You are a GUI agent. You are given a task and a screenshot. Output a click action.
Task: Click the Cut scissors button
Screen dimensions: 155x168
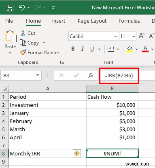tap(28, 33)
